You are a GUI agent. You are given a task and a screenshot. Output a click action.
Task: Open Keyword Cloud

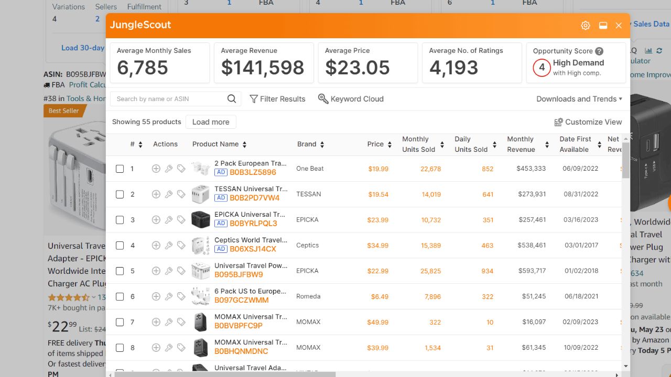(351, 98)
